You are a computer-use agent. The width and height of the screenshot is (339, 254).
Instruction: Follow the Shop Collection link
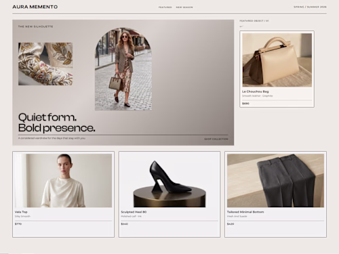(x=216, y=139)
